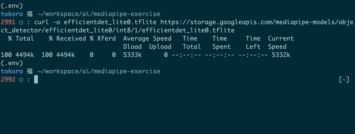This screenshot has width=355, height=134.
Task: Click the curl command word
Action: (42, 22)
